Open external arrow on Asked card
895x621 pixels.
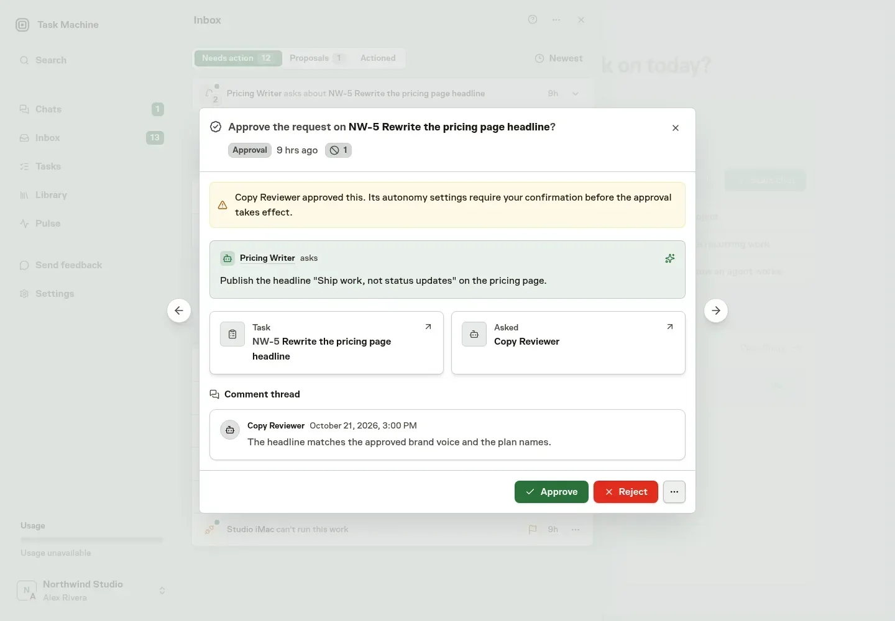[670, 327]
